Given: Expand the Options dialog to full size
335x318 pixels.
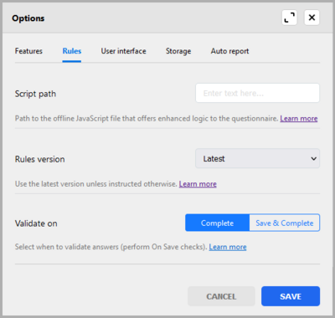Looking at the screenshot, I should (289, 18).
